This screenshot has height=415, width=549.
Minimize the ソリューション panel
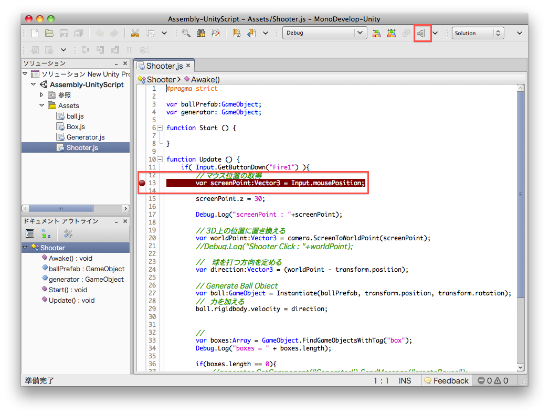point(116,63)
